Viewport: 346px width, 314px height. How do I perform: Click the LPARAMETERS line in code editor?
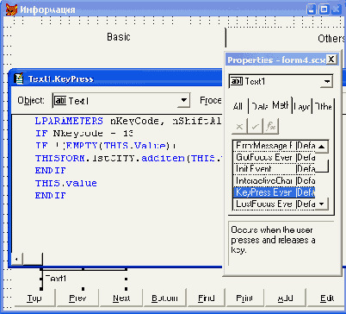128,121
